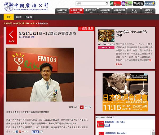Viewport: 159px width, 135px height.
Task: Click the 中廣流行網 i like radio feed post title
Action: 115,133
